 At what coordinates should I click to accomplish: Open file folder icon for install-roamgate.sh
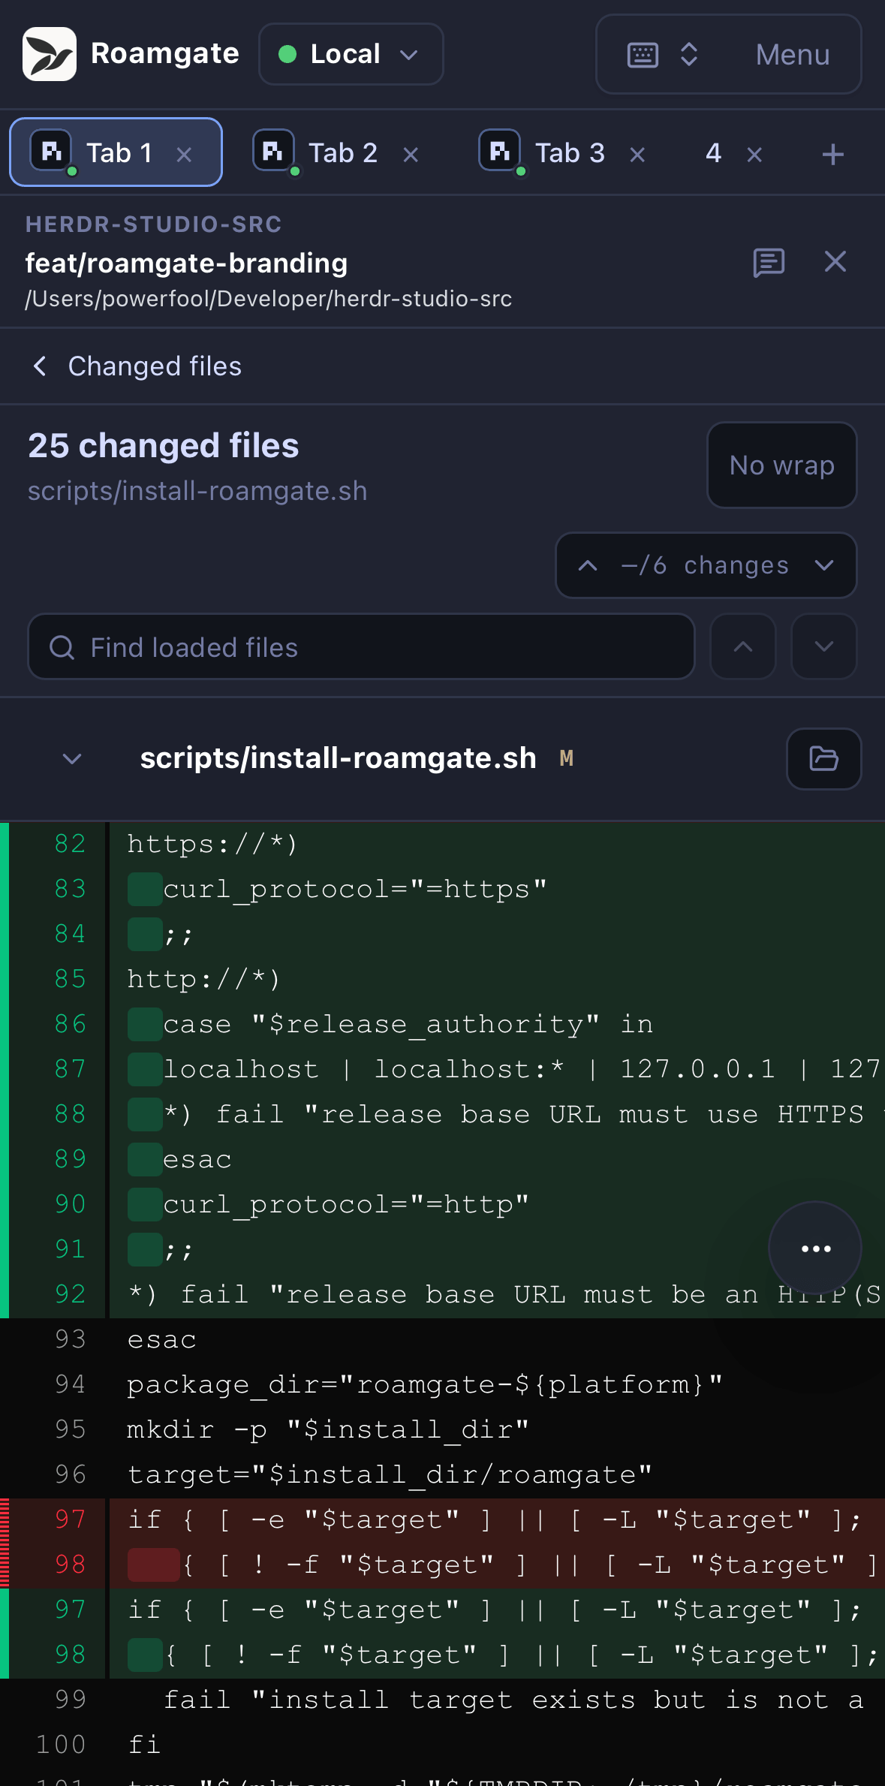coord(823,759)
